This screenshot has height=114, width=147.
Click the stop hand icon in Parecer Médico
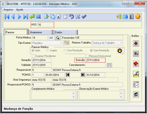(x=120, y=51)
